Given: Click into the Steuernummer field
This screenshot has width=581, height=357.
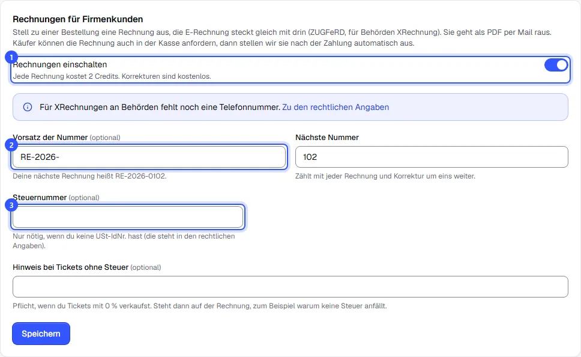Looking at the screenshot, I should coord(128,217).
